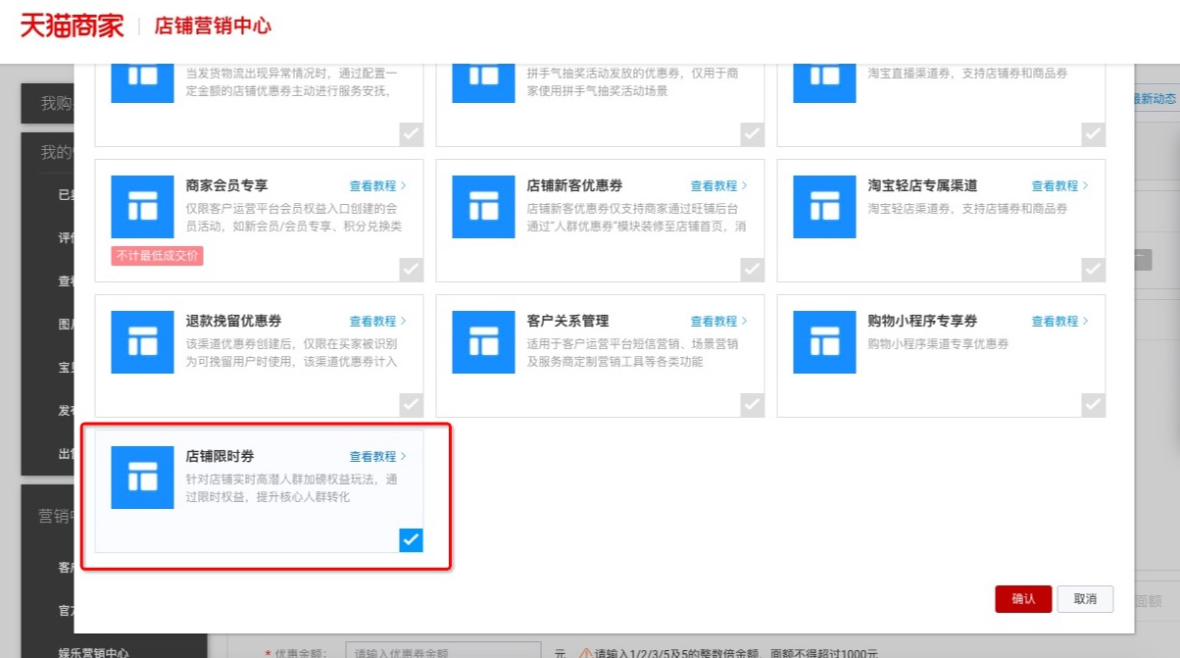The image size is (1180, 658).
Task: Click the 店铺营销中心 header title
Action: pos(213,26)
